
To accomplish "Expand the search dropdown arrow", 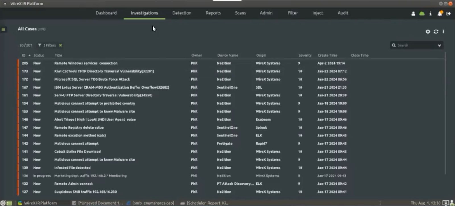I will pos(439,45).
